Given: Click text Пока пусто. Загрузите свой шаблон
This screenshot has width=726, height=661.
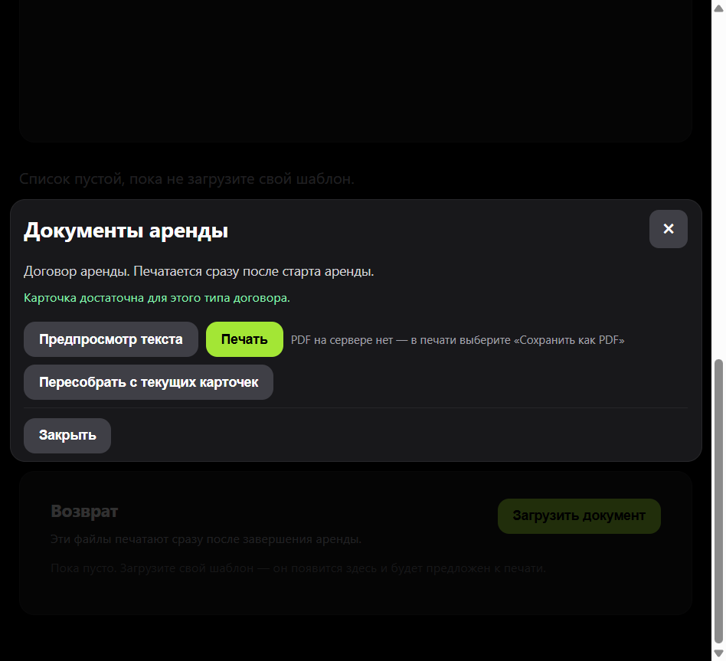Looking at the screenshot, I should tap(298, 568).
